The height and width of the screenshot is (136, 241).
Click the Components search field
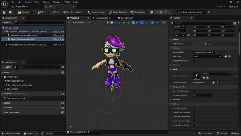[39, 22]
